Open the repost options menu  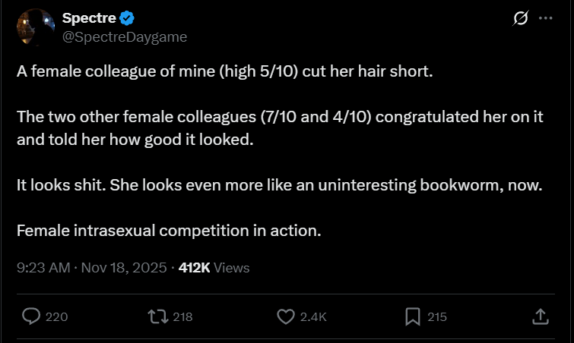(158, 316)
